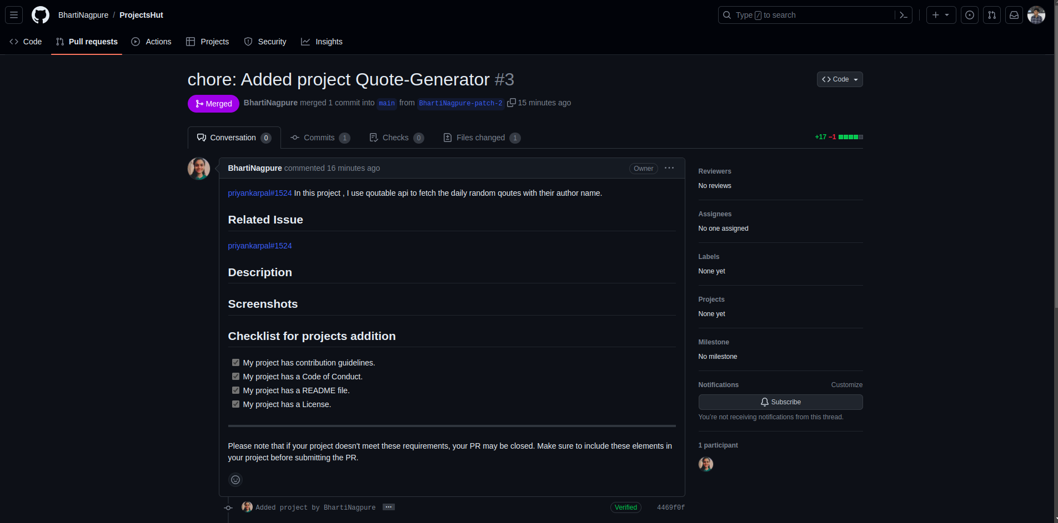The height and width of the screenshot is (523, 1058).
Task: Subscribe to this thread notifications
Action: (x=780, y=402)
